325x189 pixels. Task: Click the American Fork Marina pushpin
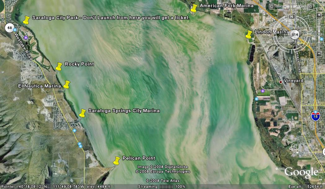[194, 8]
